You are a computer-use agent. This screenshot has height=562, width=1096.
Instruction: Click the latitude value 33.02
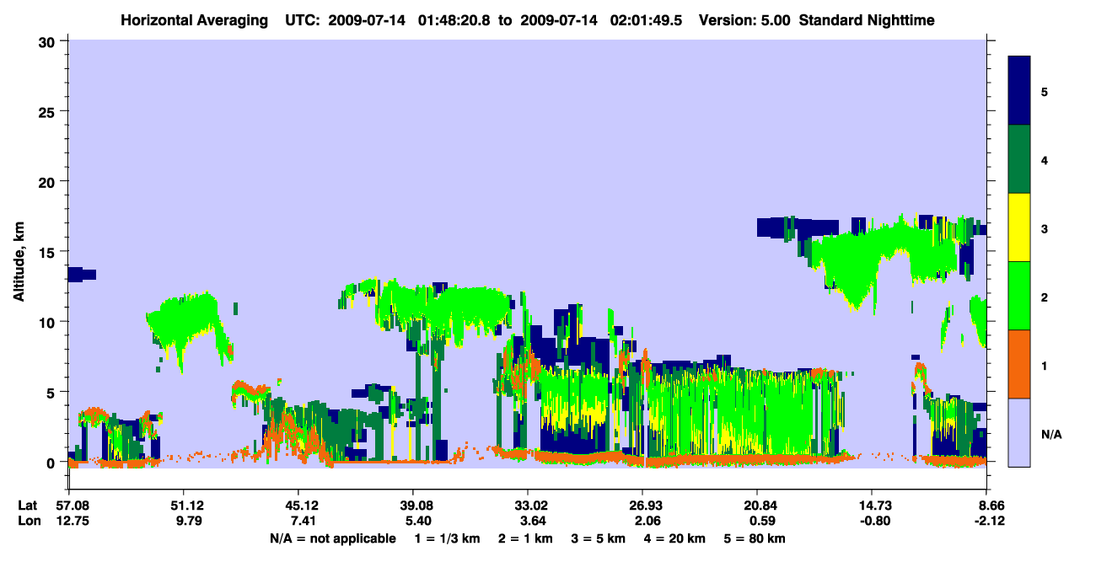point(531,506)
